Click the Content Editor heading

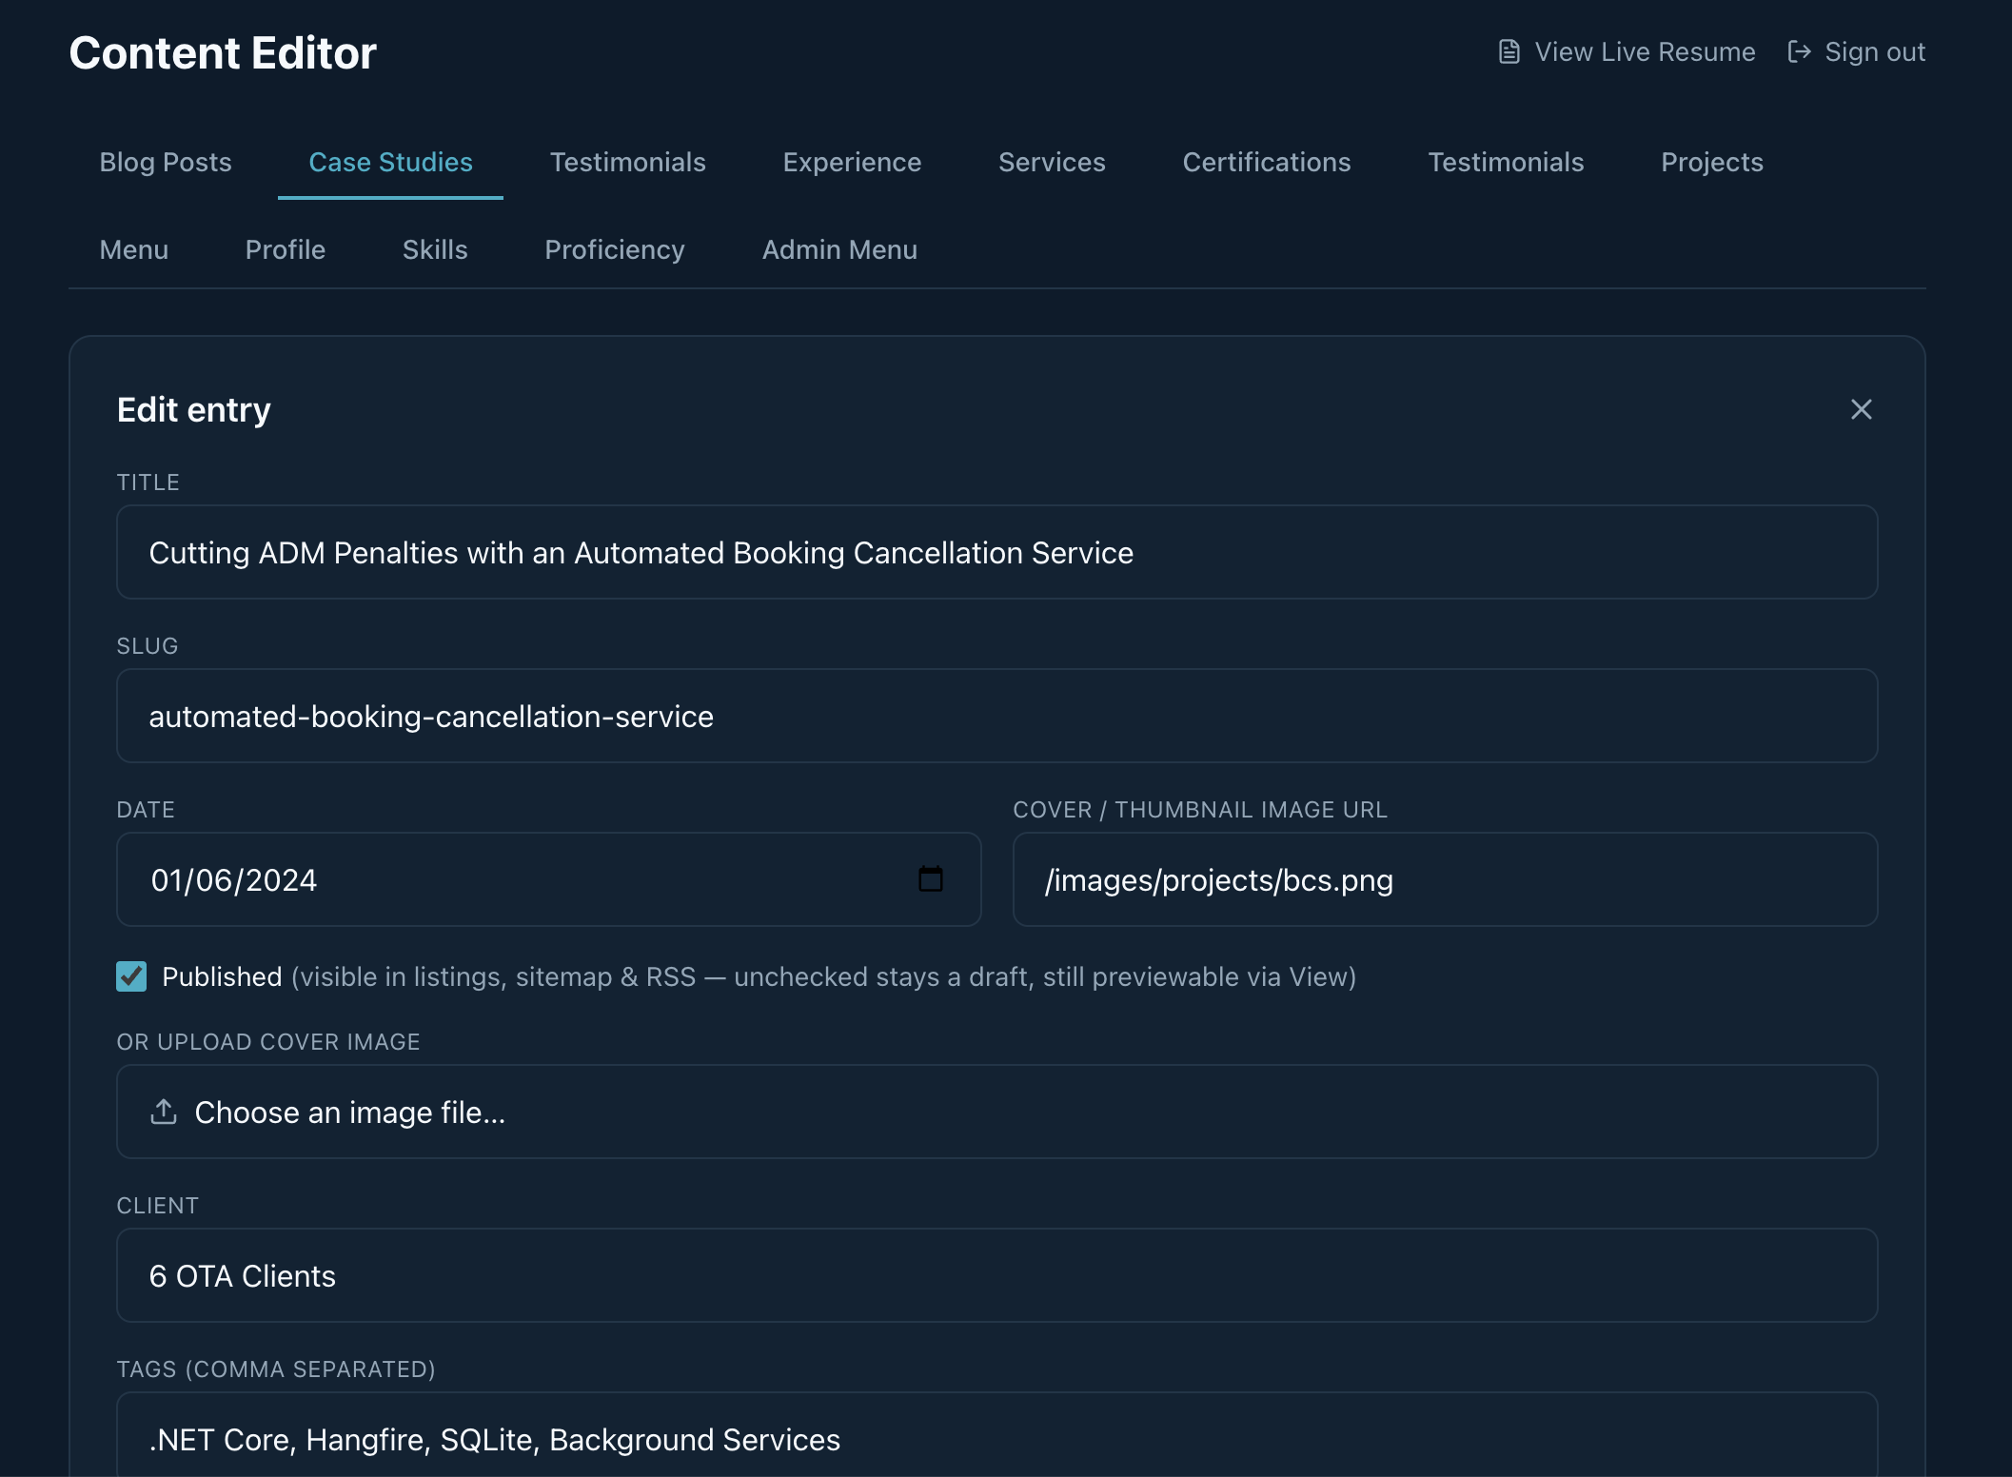(x=223, y=52)
